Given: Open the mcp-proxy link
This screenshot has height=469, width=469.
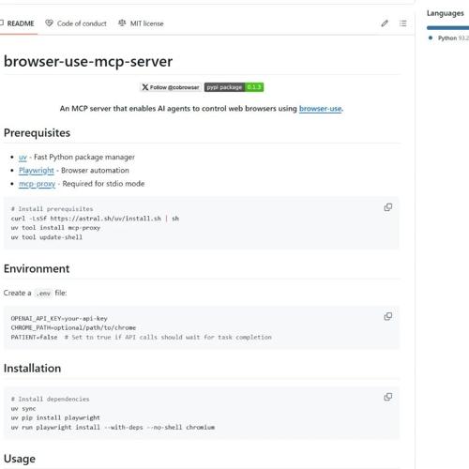Looking at the screenshot, I should point(37,184).
